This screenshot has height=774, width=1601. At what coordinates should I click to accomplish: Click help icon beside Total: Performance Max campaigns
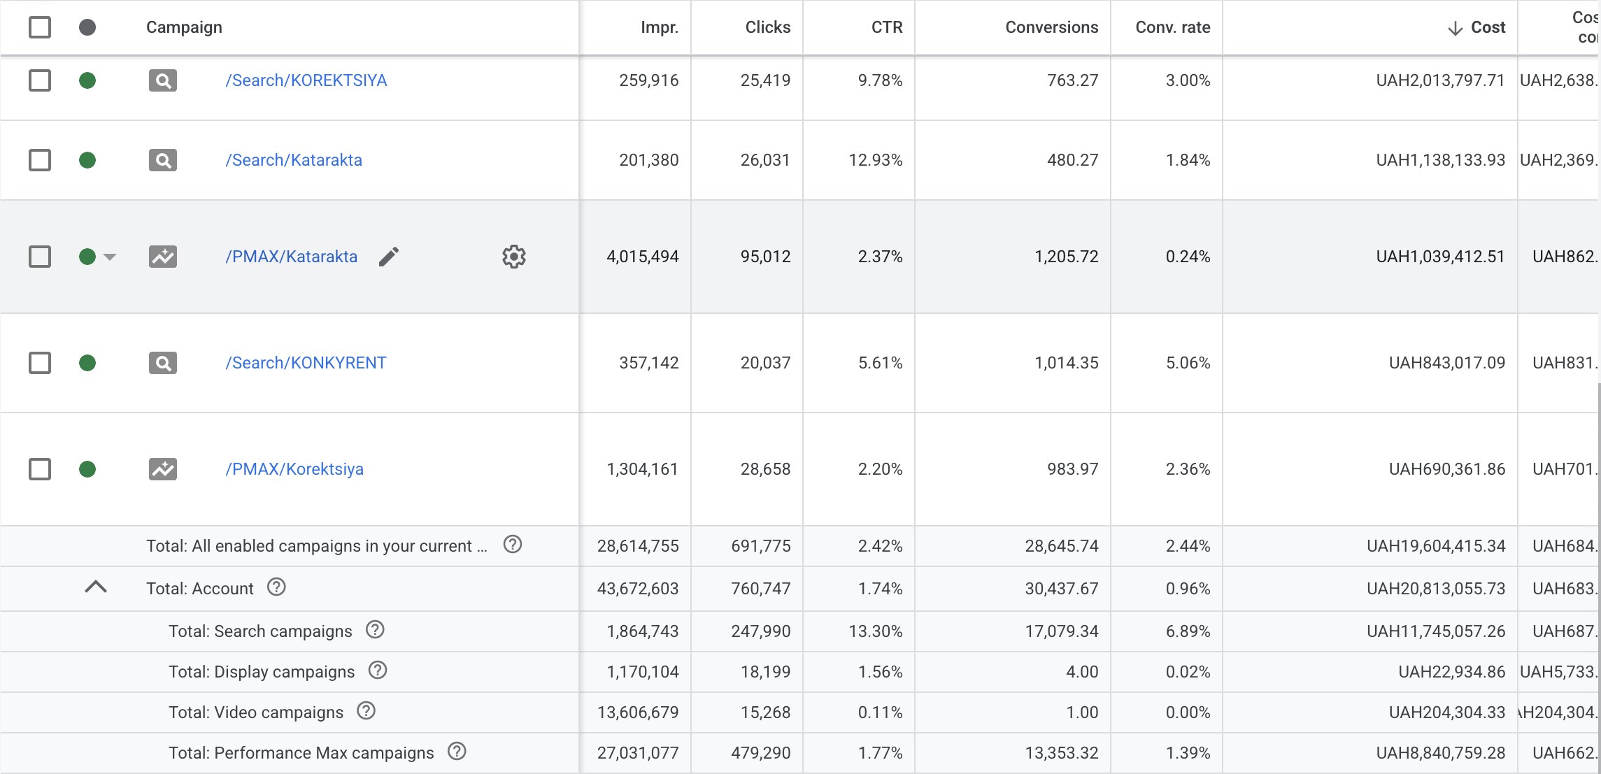click(x=457, y=752)
